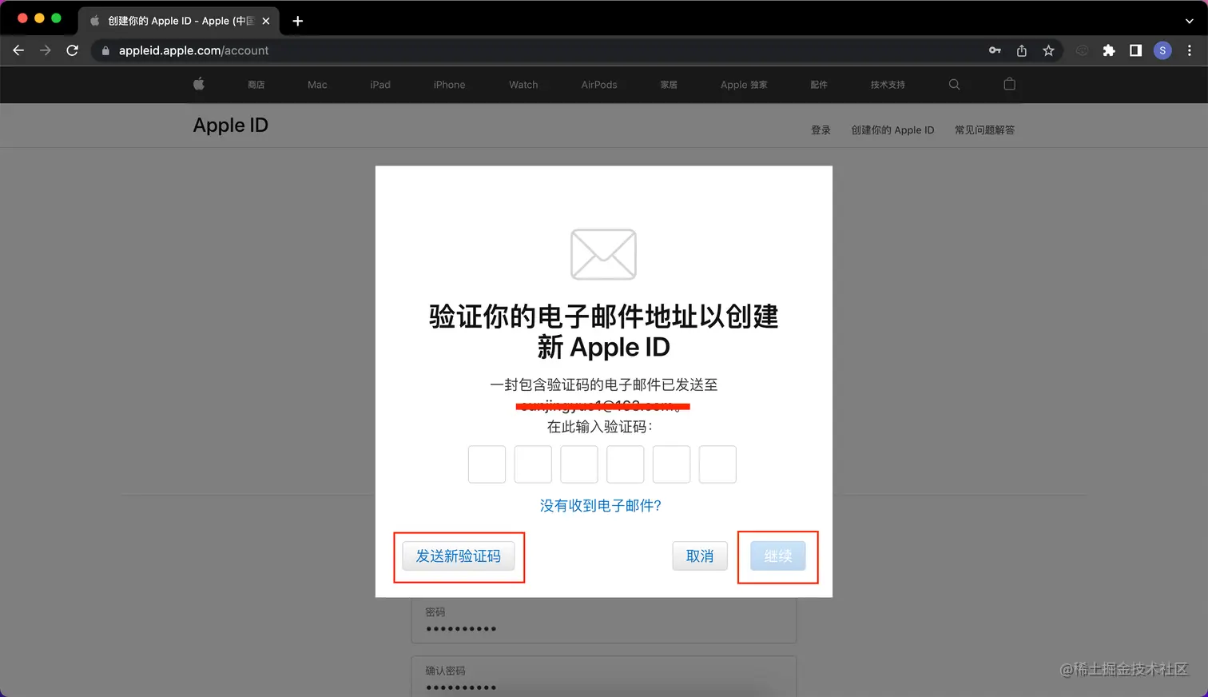
Task: Open the Apple 独家 nav item
Action: 744,85
